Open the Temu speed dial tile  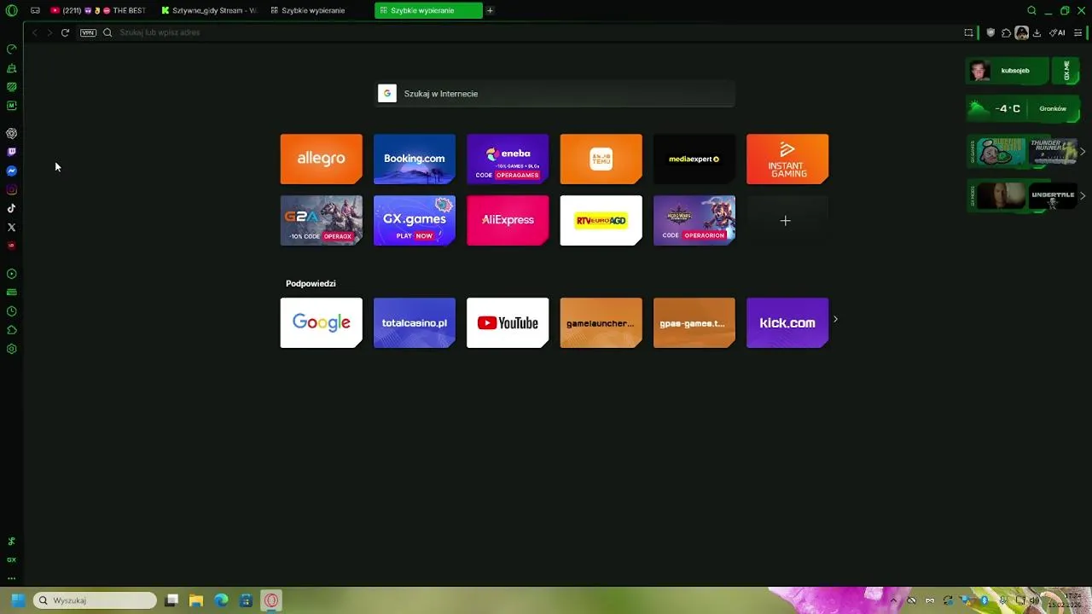(601, 159)
